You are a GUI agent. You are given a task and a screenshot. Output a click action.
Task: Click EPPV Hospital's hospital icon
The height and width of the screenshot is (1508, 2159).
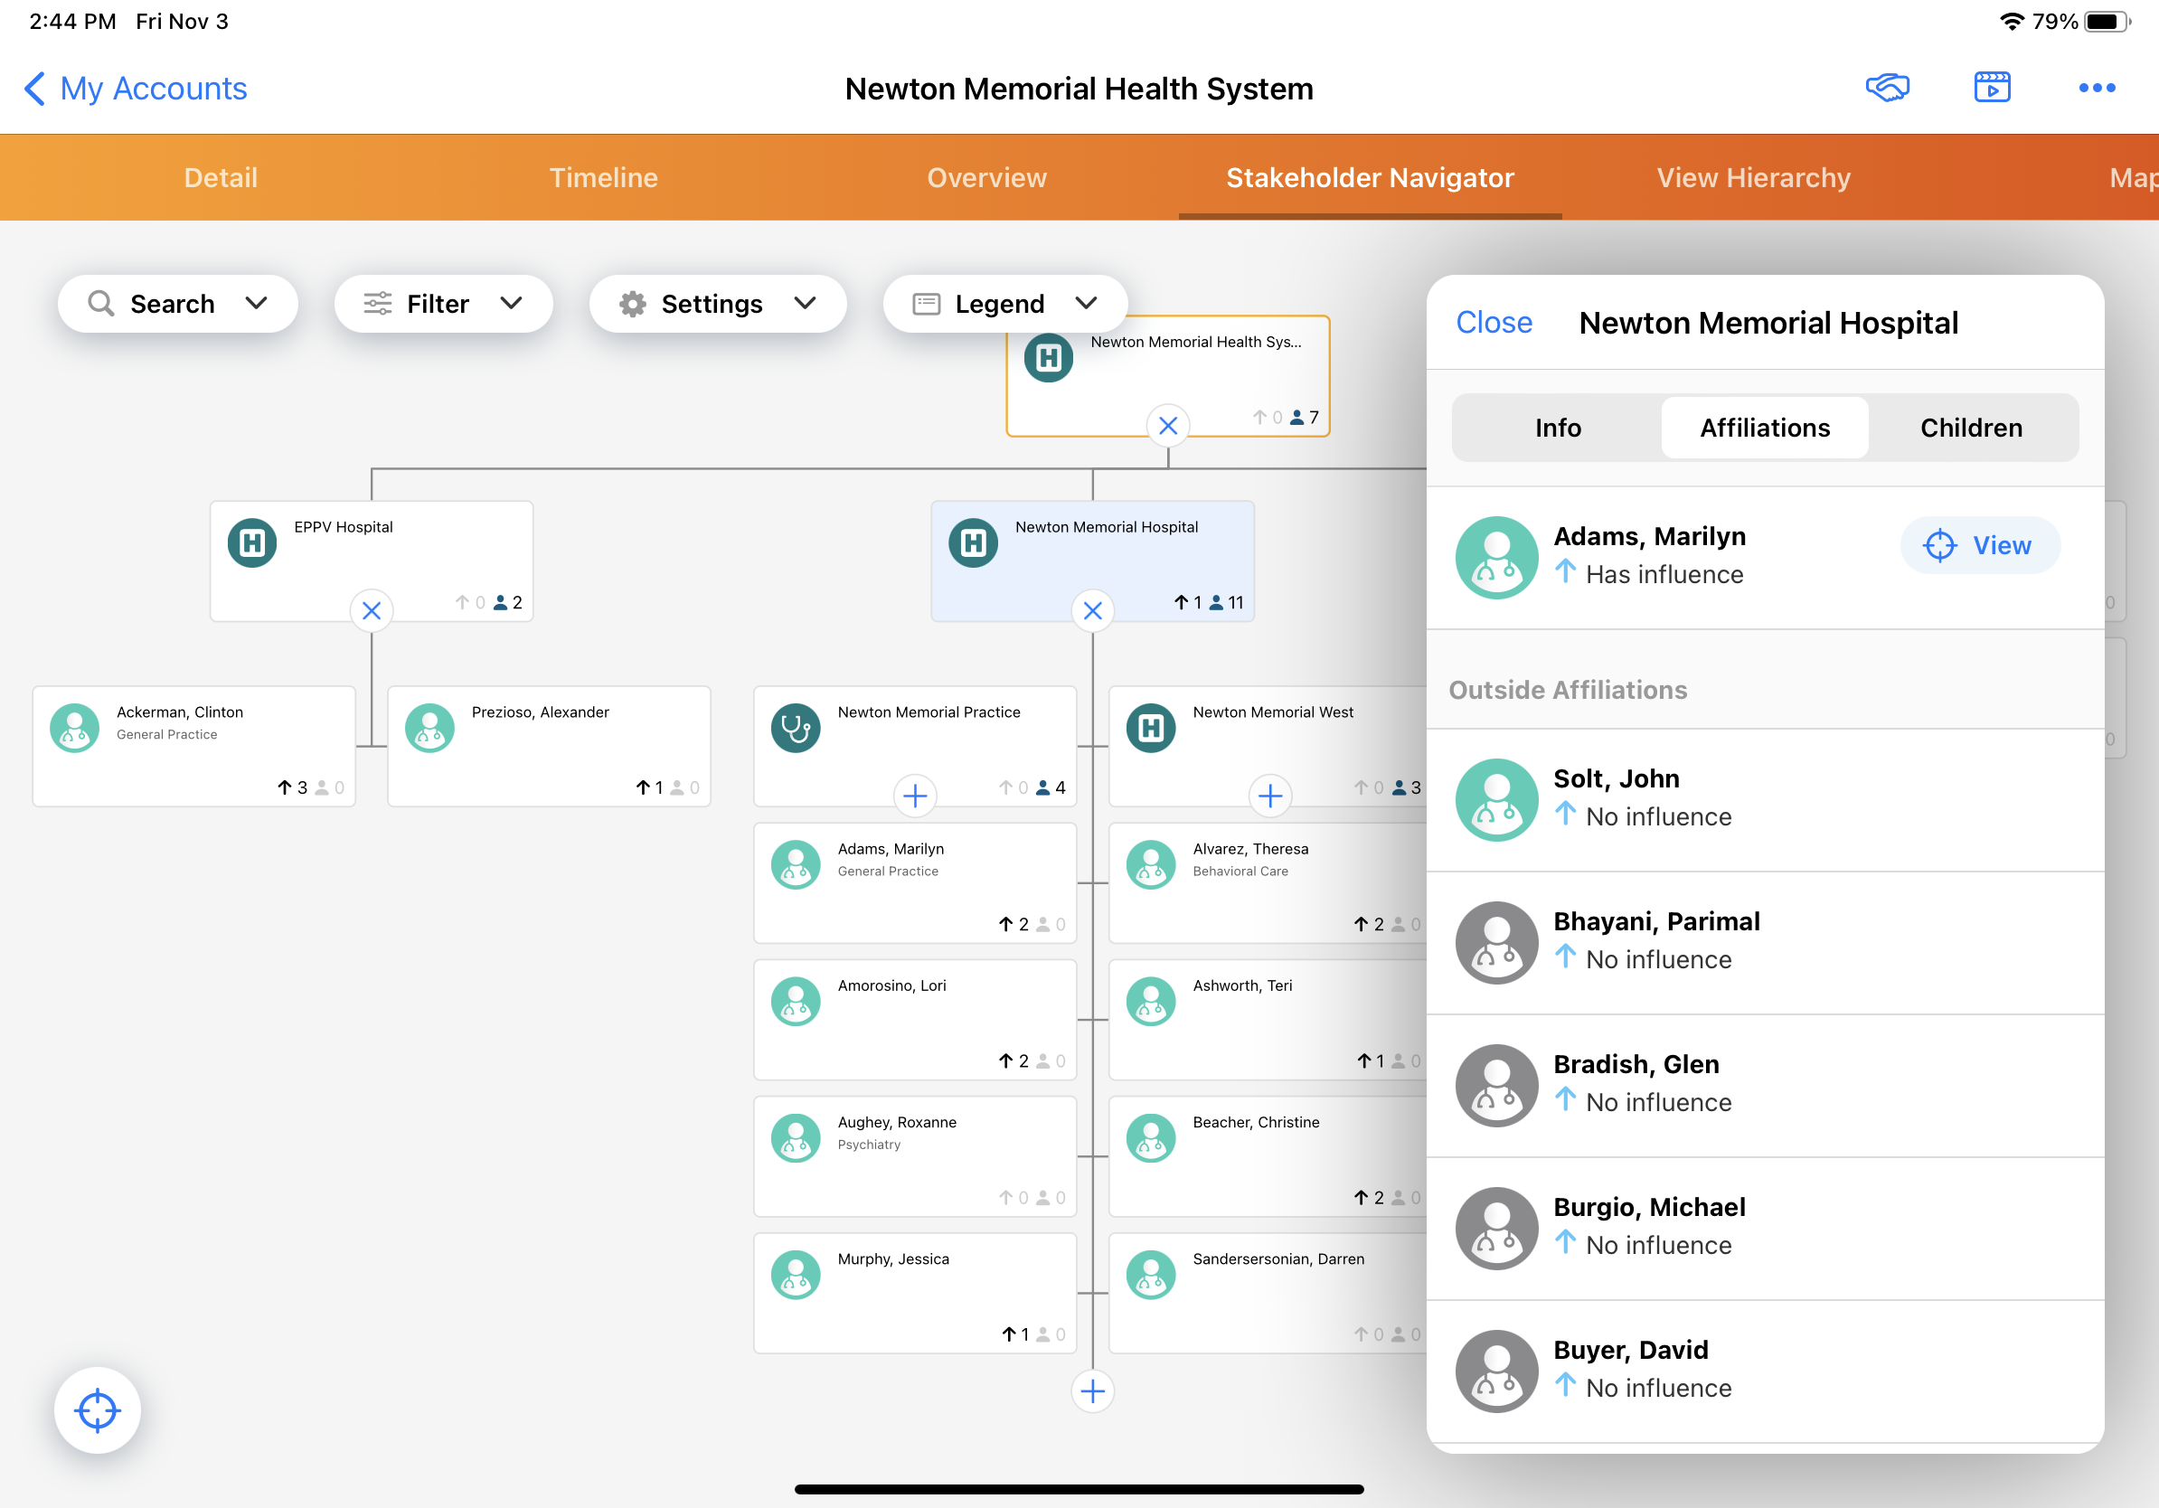tap(252, 542)
